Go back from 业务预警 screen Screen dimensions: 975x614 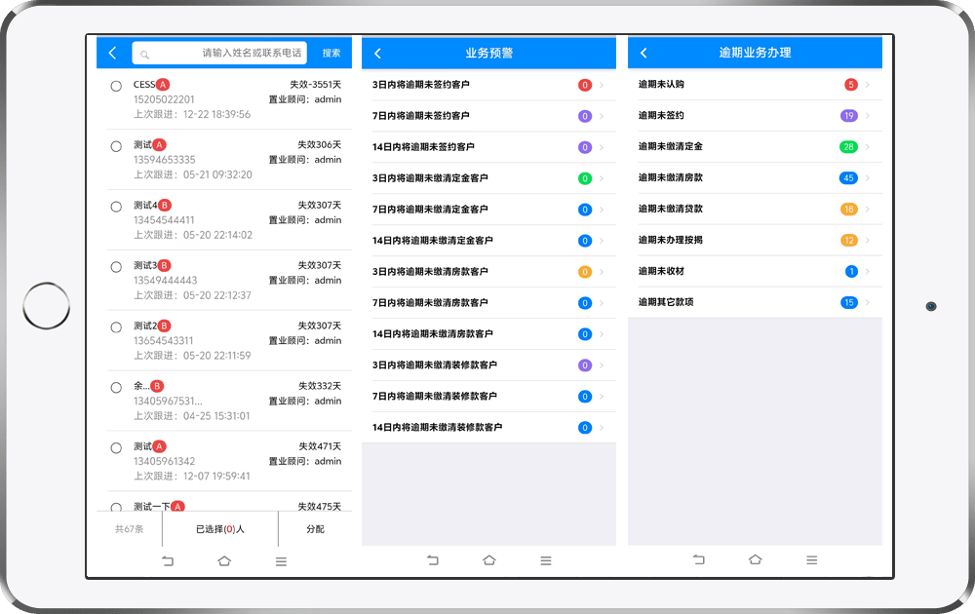(377, 54)
